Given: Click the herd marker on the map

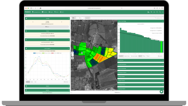Looking at the screenshot, I should click(82, 53).
